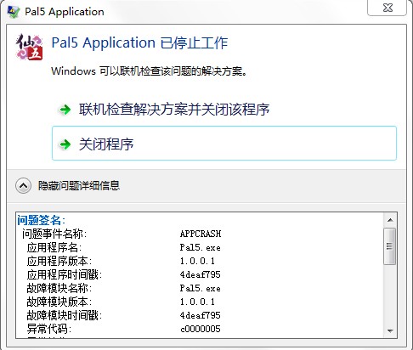
Task: Click scrollbar track below the thumb
Action: (390, 295)
